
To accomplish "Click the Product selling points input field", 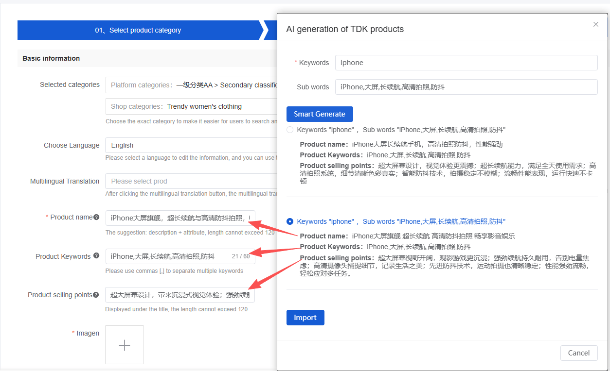I will [180, 295].
